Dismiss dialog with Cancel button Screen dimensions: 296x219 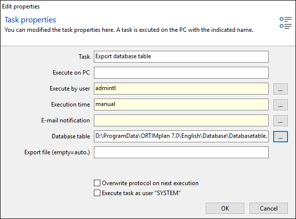coord(269,208)
